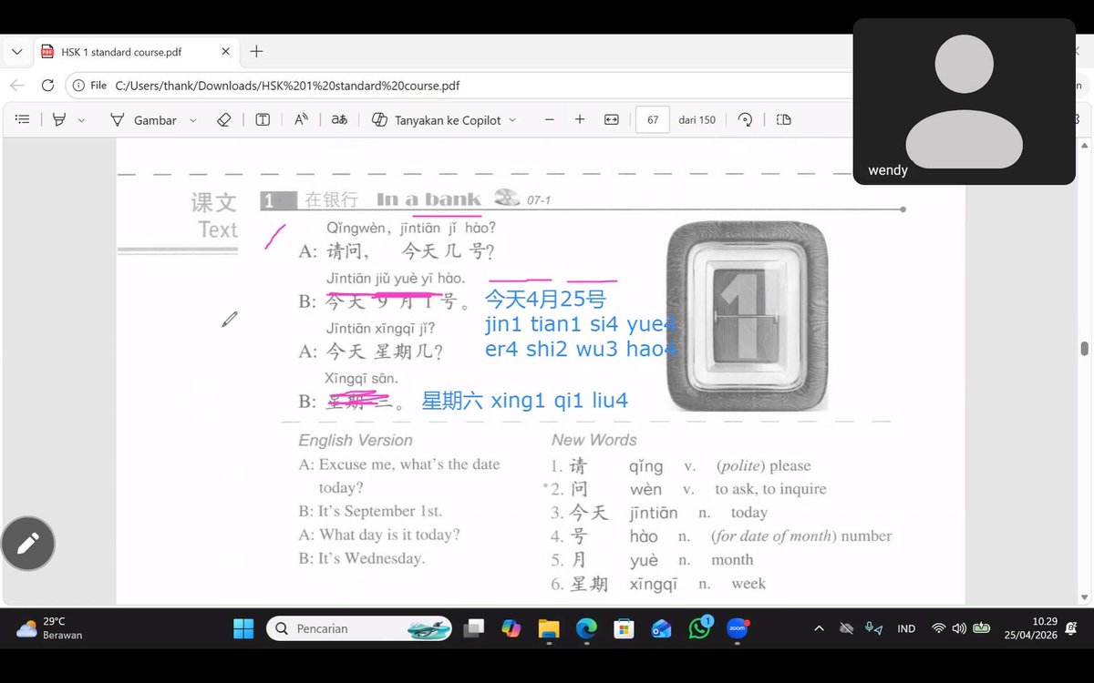
Task: Click the PDF vertical scrollbar thumb
Action: click(x=1084, y=349)
